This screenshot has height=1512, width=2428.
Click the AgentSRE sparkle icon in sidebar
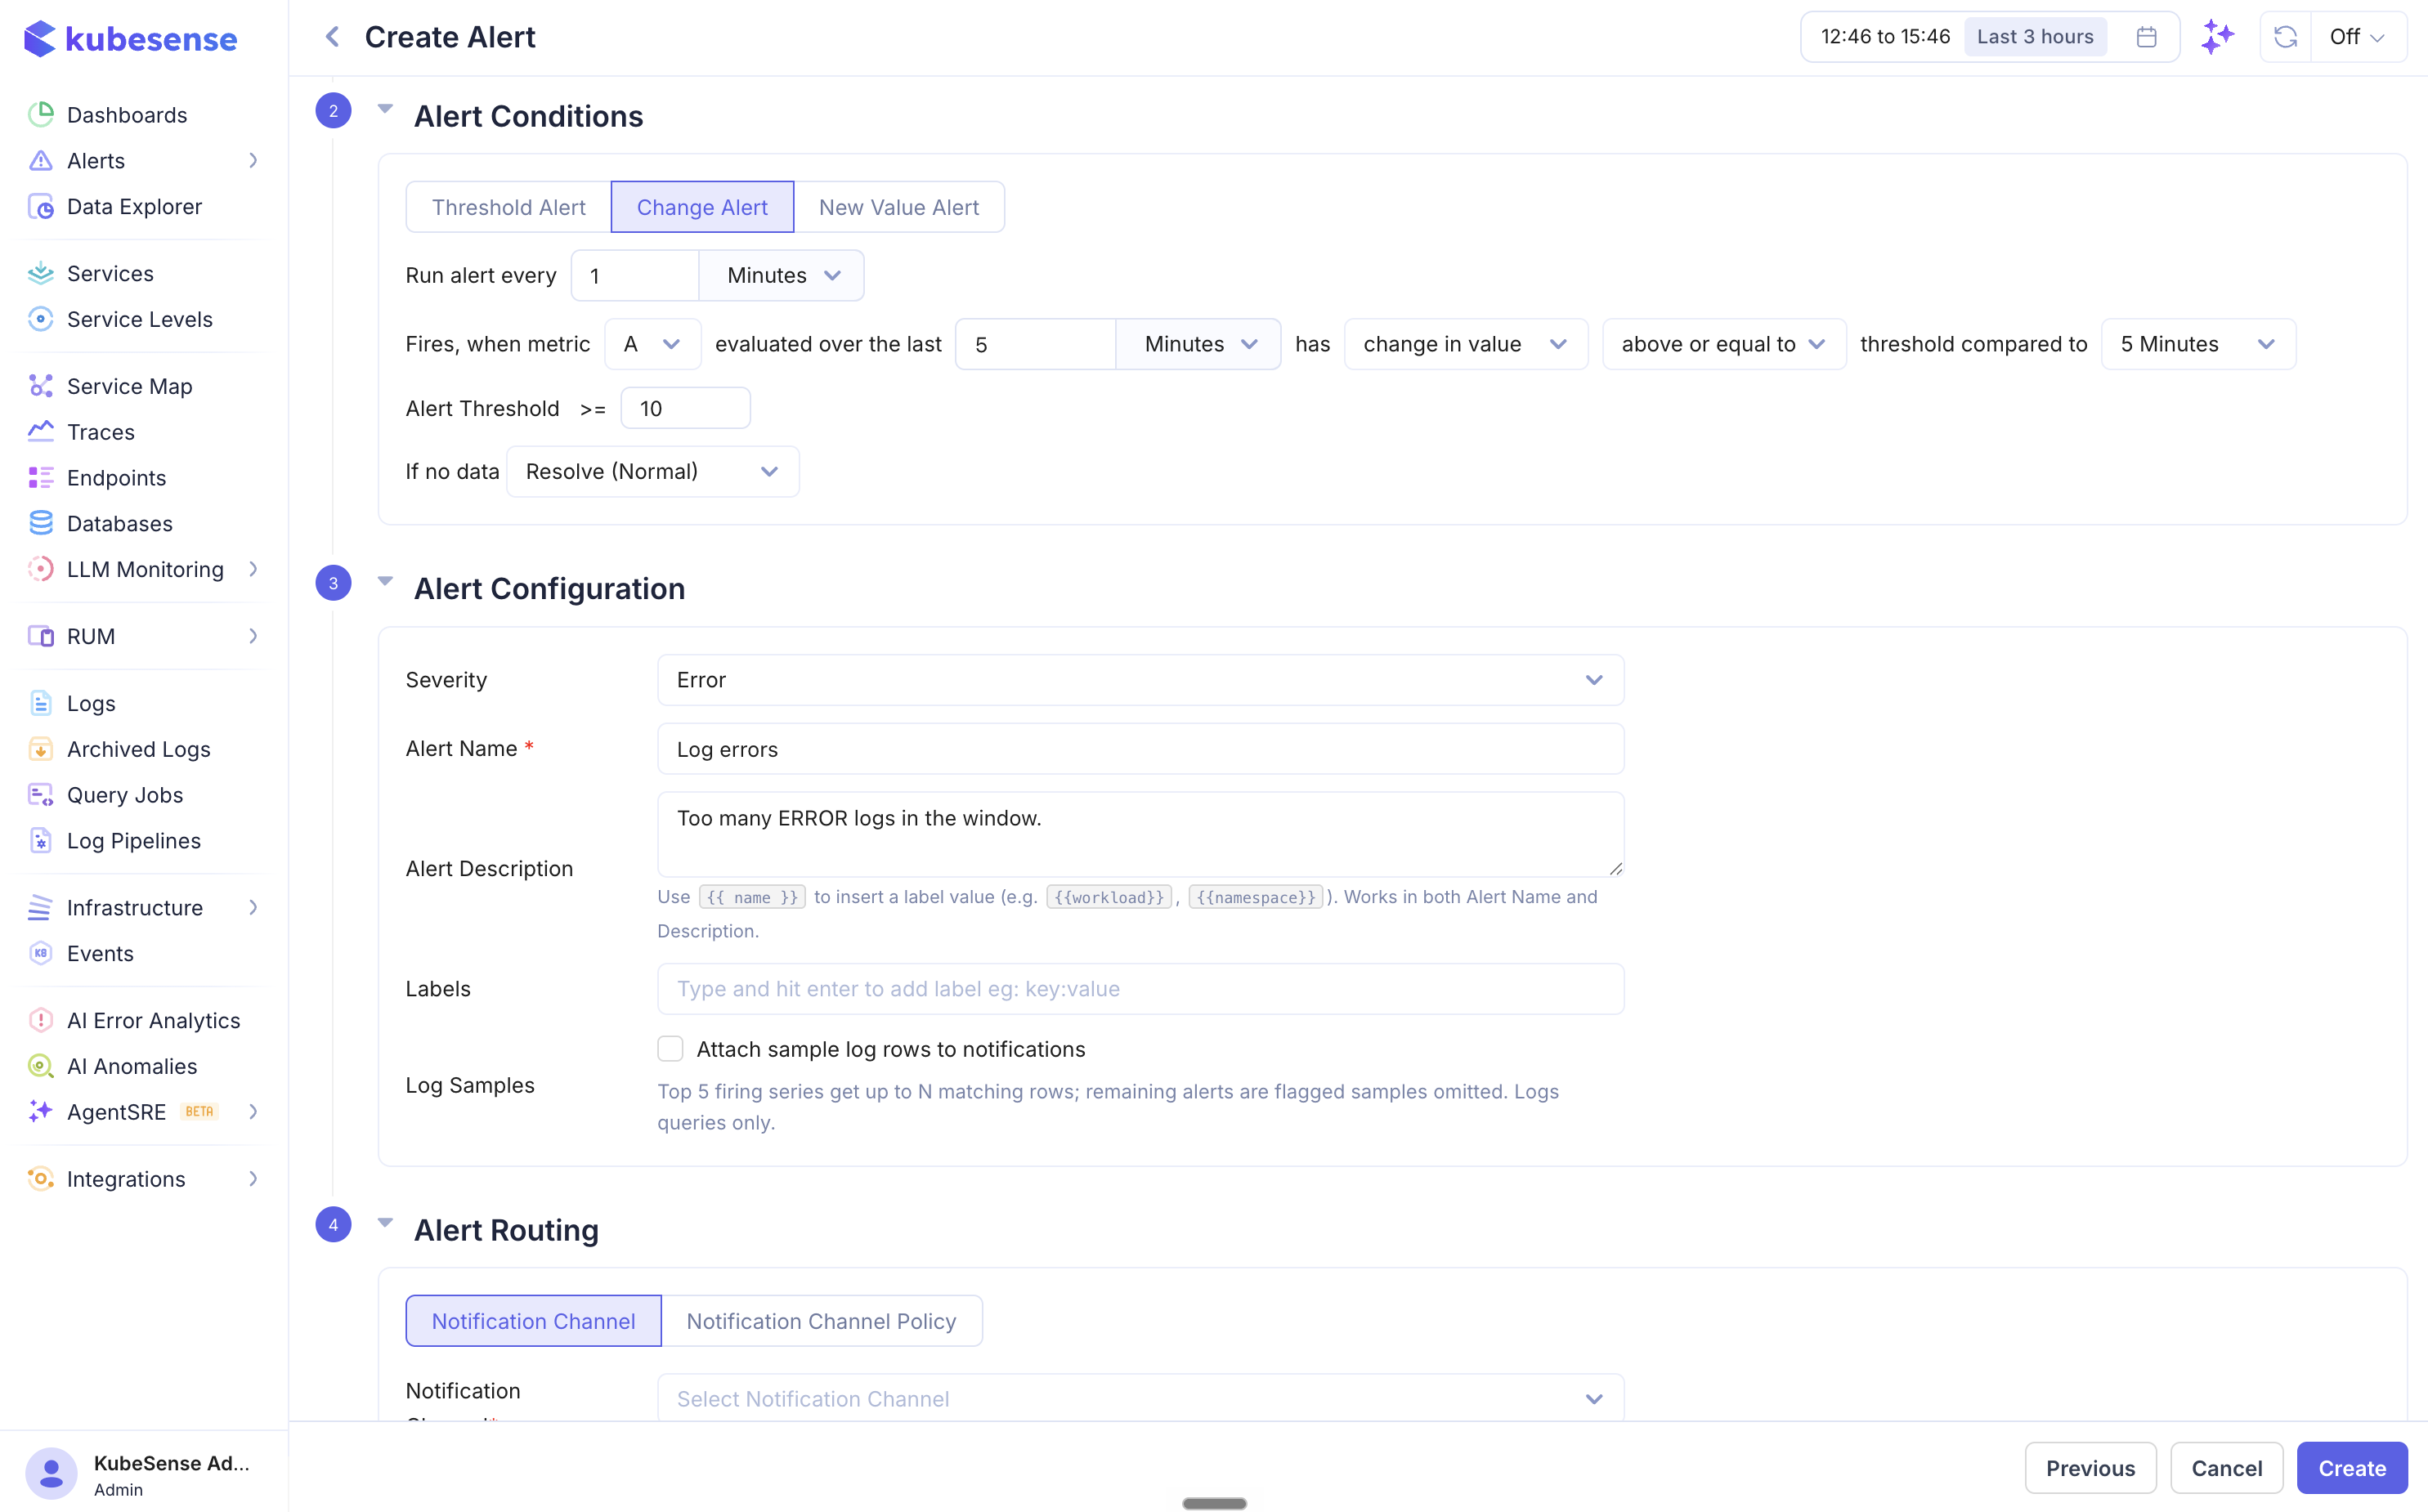(41, 1112)
